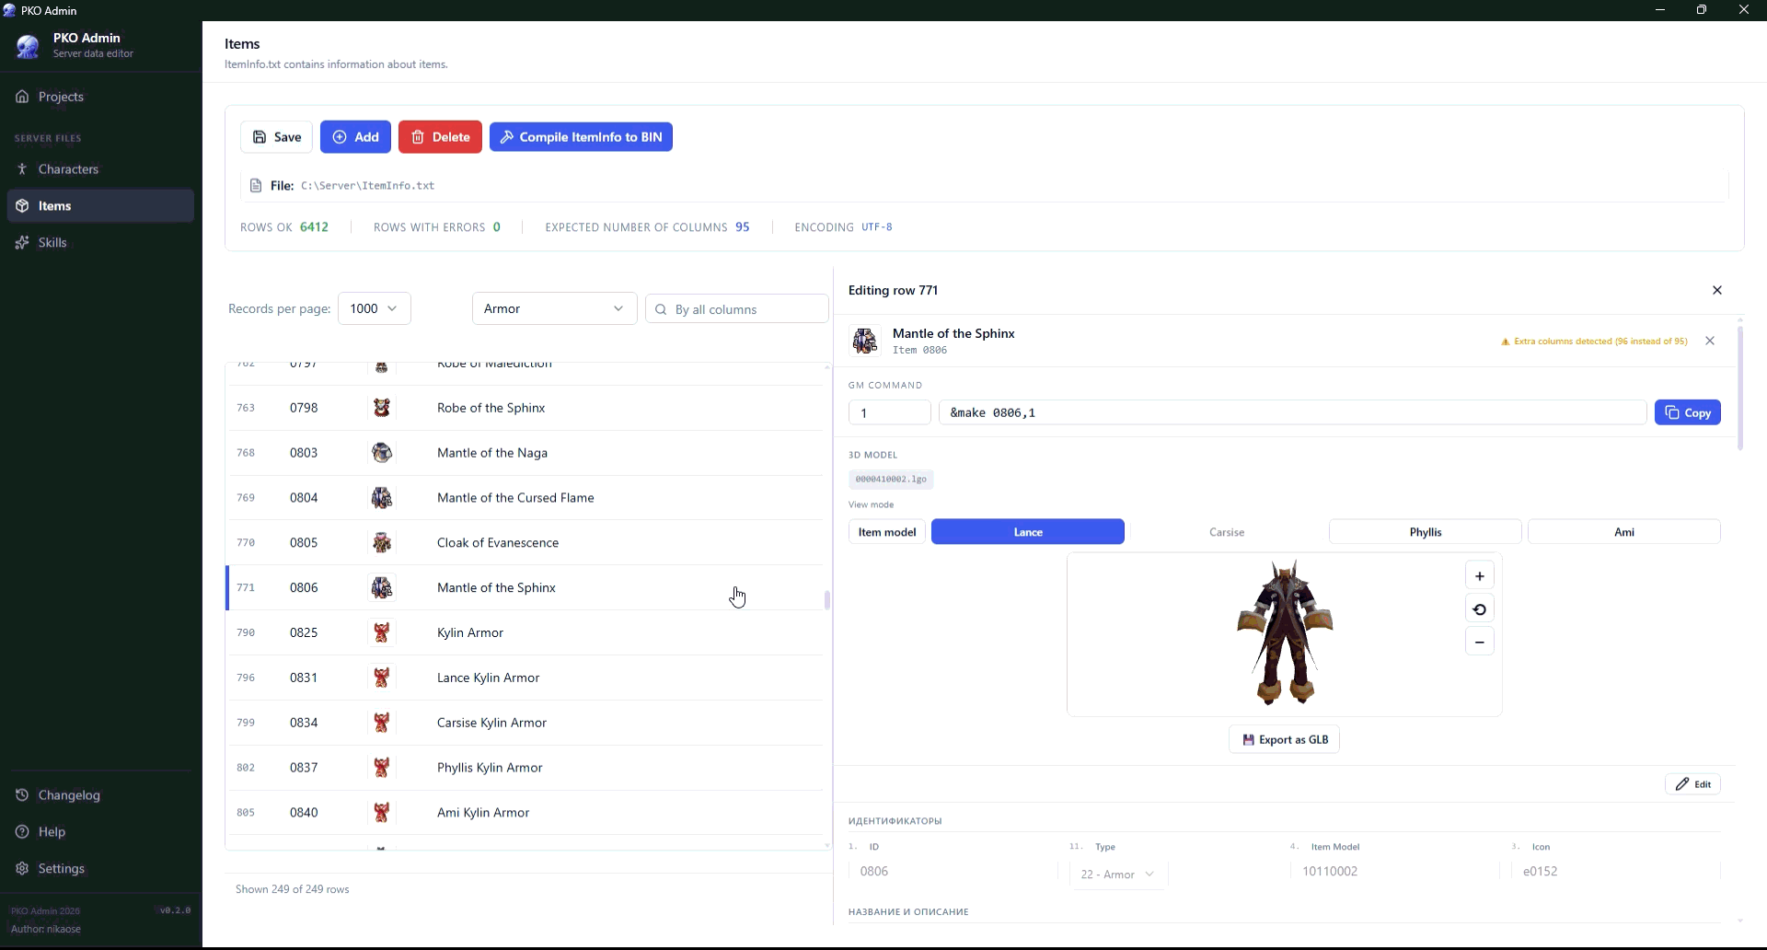Switch view mode to Item model
1767x950 pixels.
(886, 532)
